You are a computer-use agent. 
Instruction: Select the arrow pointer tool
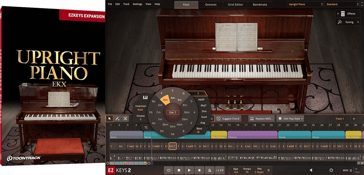(110, 119)
